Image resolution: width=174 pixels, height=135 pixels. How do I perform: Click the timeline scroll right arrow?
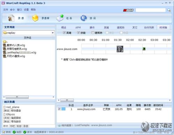pos(170,100)
